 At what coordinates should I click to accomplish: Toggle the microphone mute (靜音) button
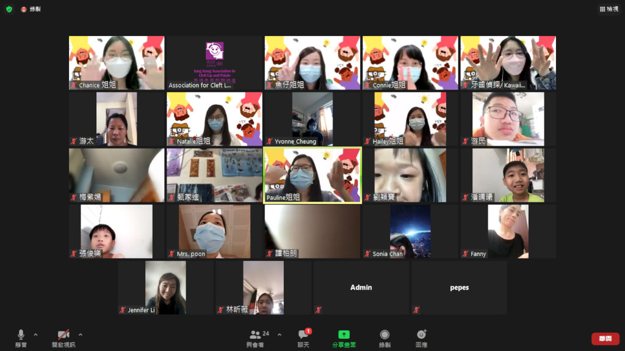point(21,338)
